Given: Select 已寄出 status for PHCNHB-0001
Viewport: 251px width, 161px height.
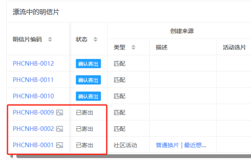Looking at the screenshot, I should coord(85,145).
